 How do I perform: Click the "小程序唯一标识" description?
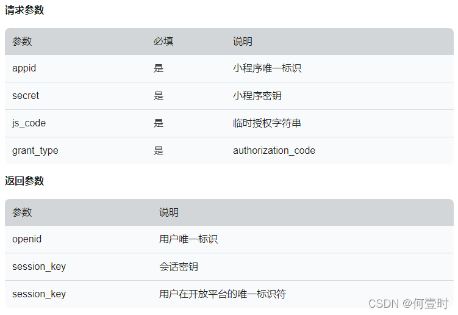(x=267, y=68)
